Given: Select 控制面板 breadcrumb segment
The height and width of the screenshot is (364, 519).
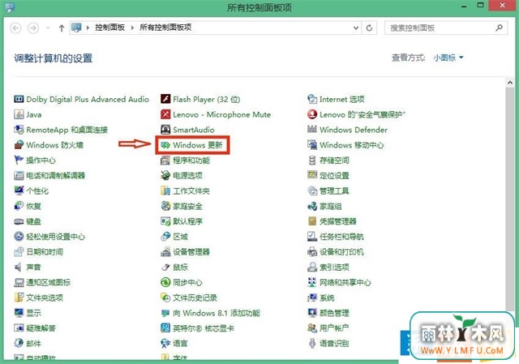Looking at the screenshot, I should (110, 28).
